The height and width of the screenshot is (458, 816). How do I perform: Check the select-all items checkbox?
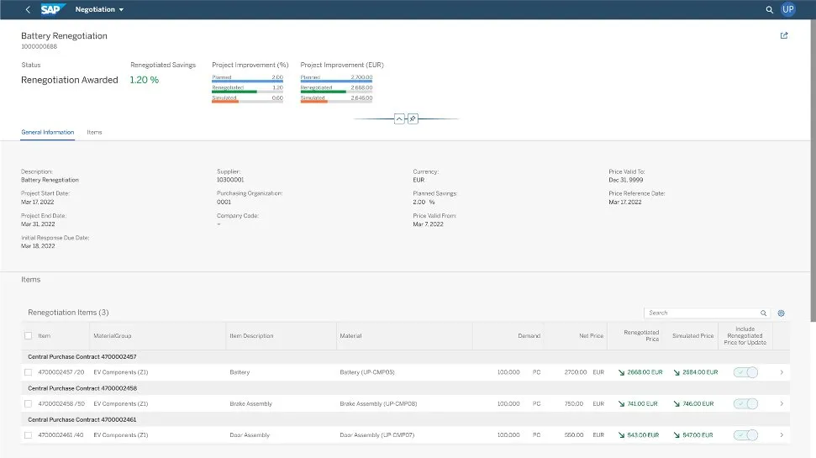tap(29, 335)
